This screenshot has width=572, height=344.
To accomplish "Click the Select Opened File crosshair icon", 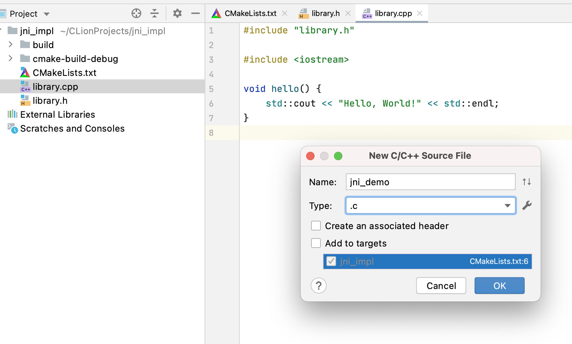I will (136, 13).
